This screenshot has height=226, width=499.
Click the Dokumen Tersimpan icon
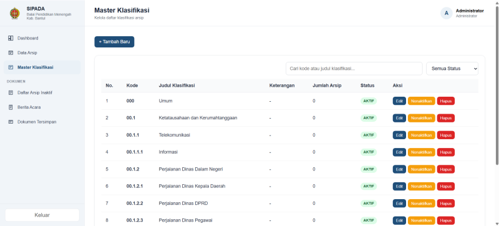(11, 122)
